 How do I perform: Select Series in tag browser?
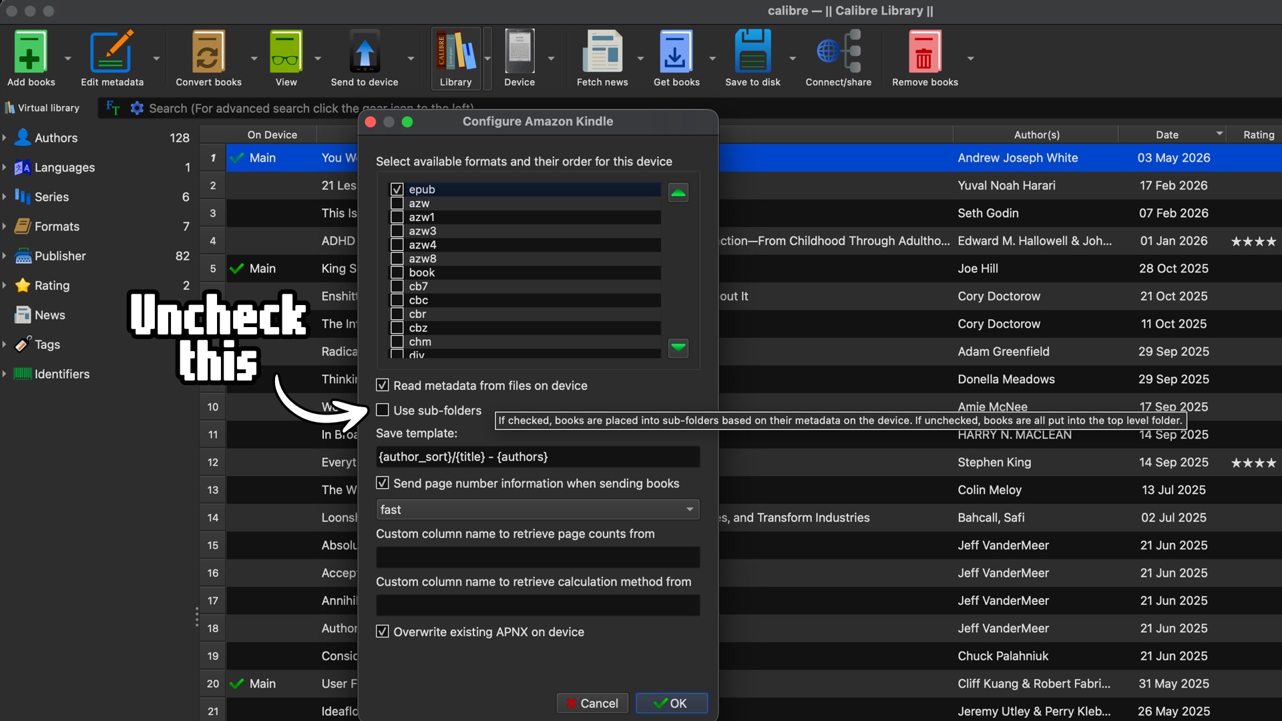tap(51, 197)
